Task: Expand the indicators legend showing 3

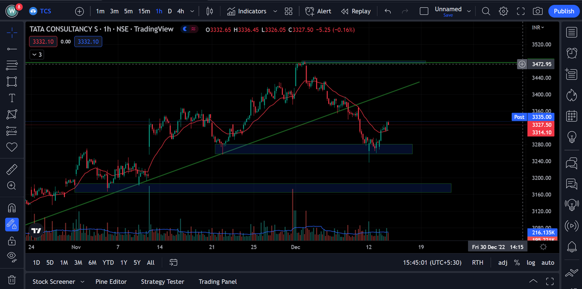Action: [x=37, y=55]
